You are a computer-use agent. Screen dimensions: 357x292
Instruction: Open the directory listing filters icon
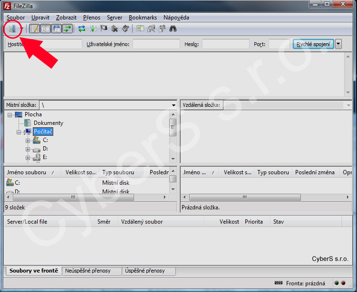(x=140, y=28)
